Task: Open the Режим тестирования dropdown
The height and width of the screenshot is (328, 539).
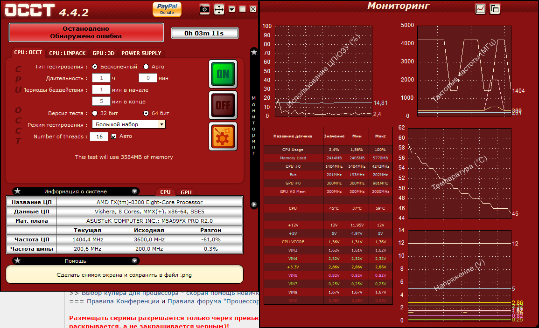Action: tap(128, 124)
